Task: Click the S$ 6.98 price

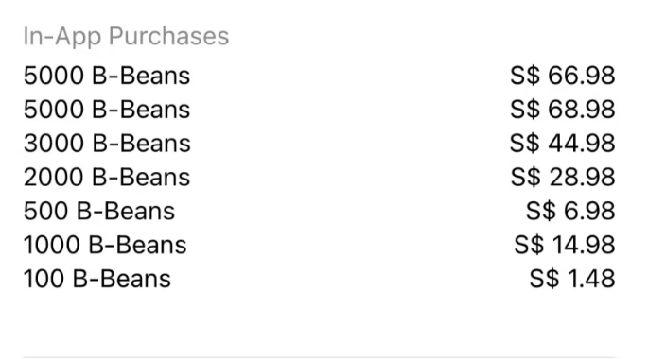Action: pyautogui.click(x=570, y=212)
